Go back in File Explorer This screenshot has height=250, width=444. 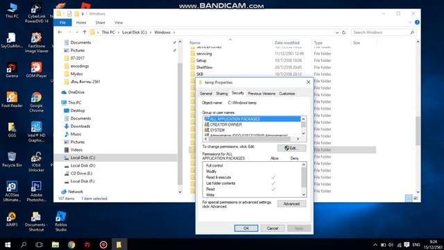coord(60,33)
